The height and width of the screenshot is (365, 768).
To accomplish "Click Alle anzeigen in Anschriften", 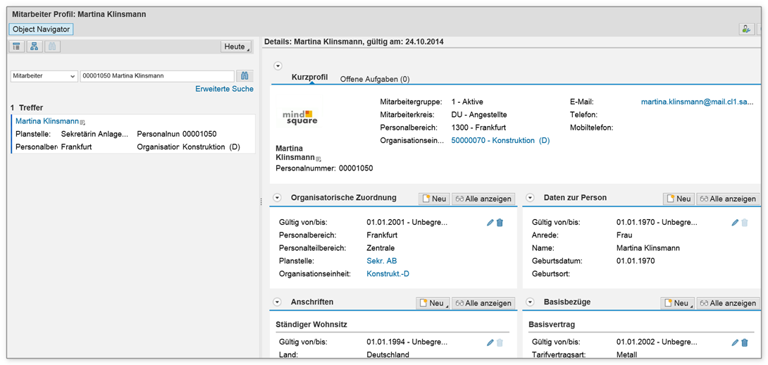I will point(483,303).
